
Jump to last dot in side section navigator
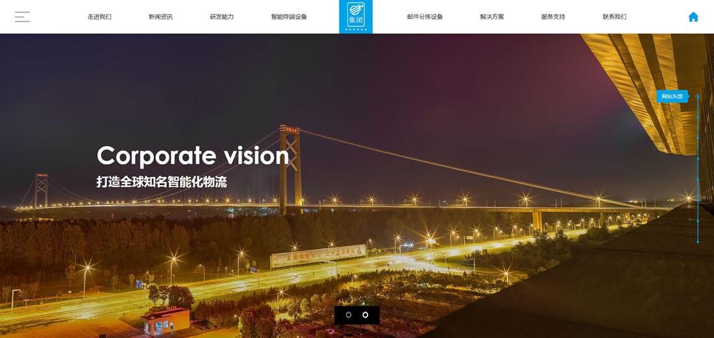[698, 242]
